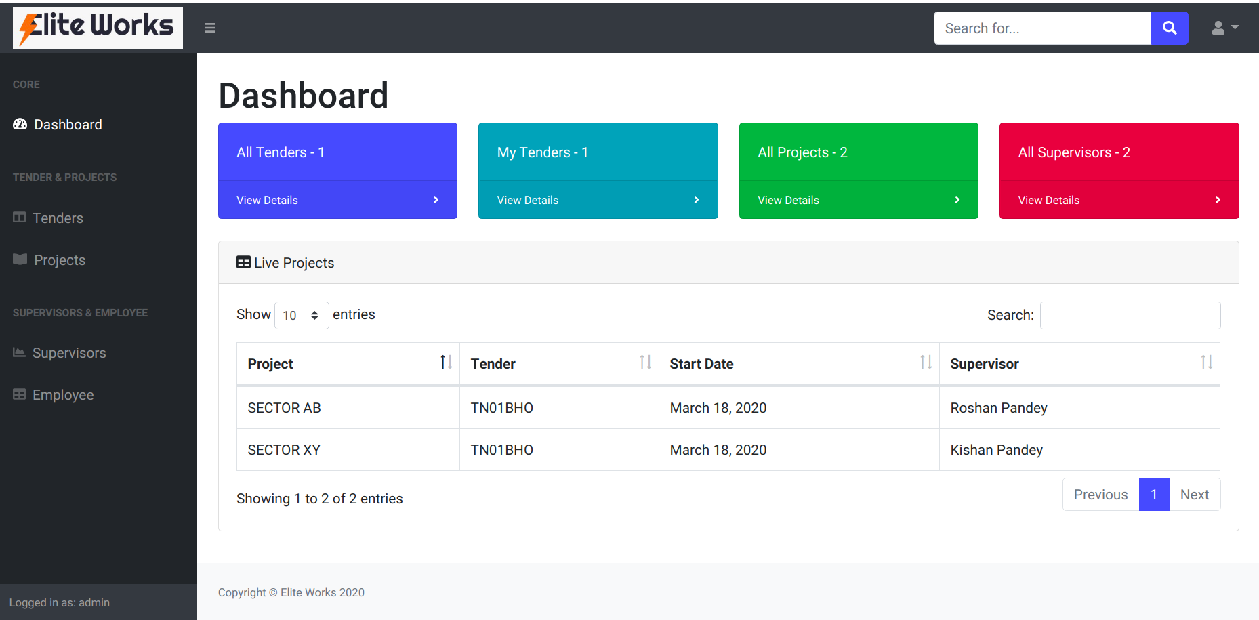Click the Live Projects table icon
Viewport: 1259px width, 620px height.
[243, 262]
